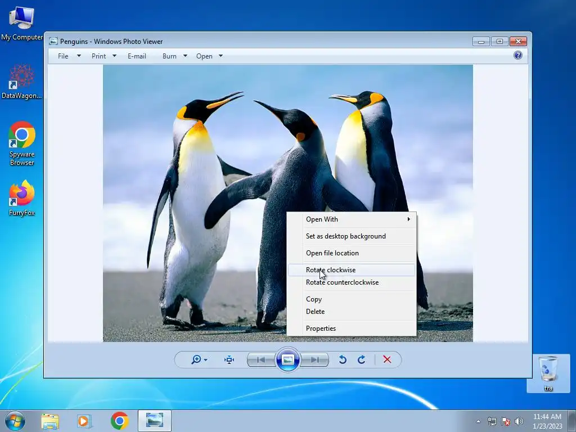Select the FurryFox desktop shortcut
This screenshot has height=432, width=576.
pos(22,199)
